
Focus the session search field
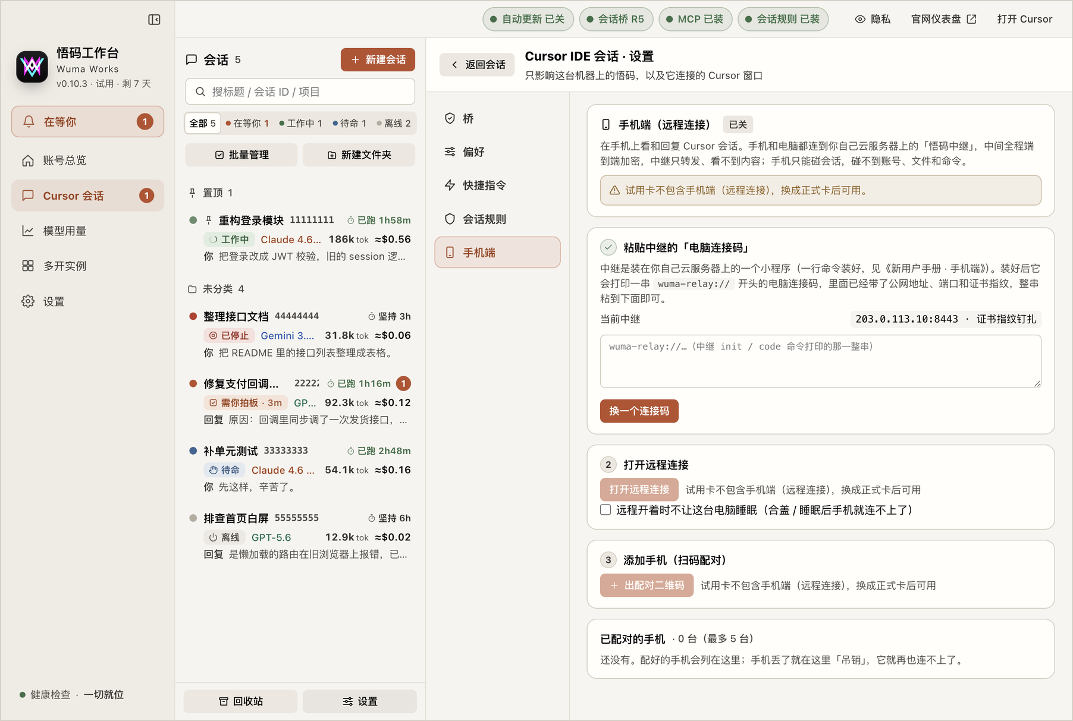pos(300,92)
